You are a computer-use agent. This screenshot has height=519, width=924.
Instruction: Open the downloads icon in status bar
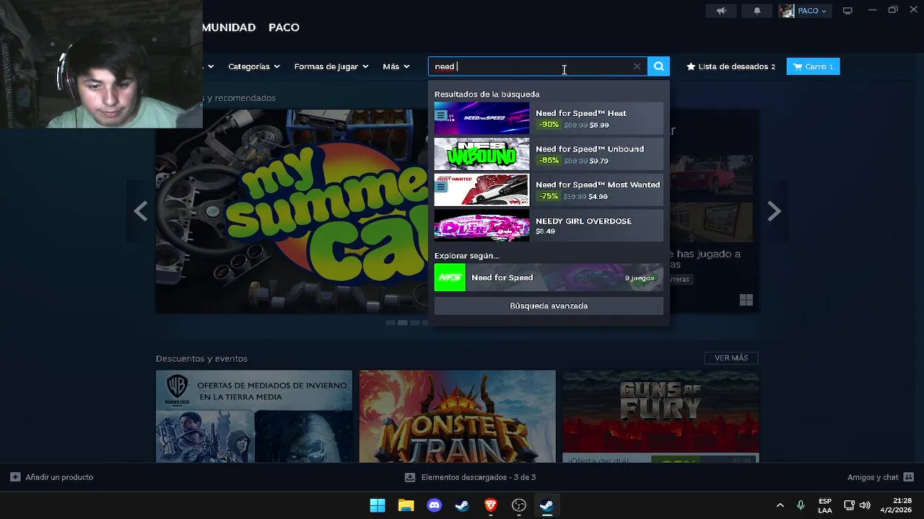[x=410, y=477]
